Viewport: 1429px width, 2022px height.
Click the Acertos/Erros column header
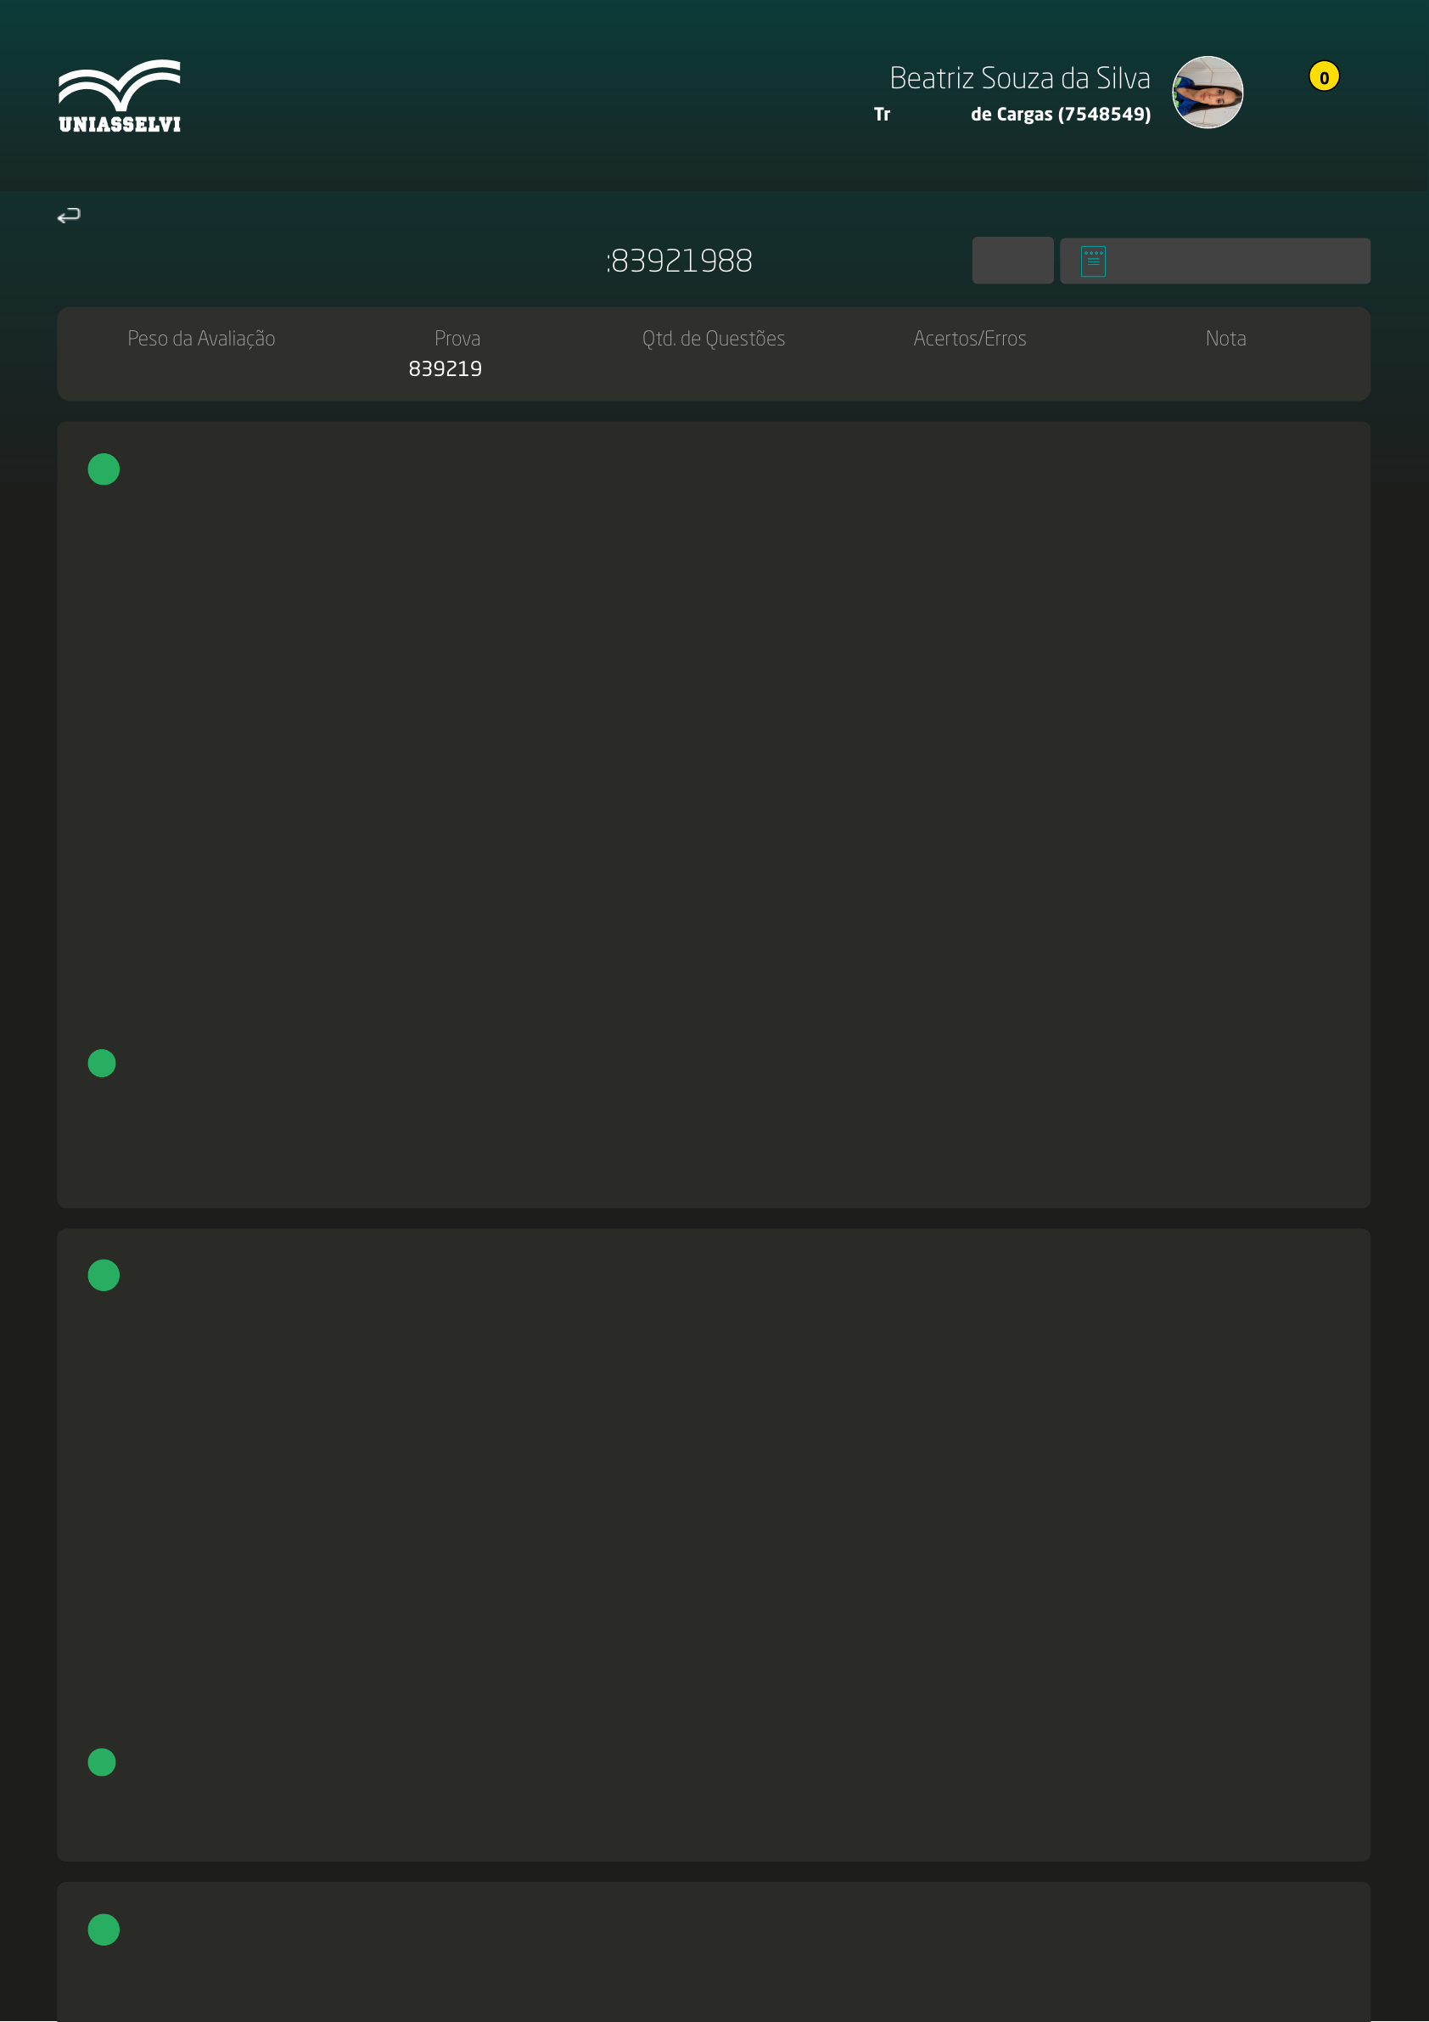(969, 339)
